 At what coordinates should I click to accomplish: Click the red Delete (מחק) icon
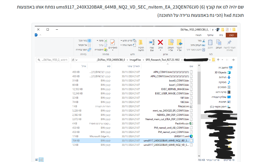[x=160, y=42]
